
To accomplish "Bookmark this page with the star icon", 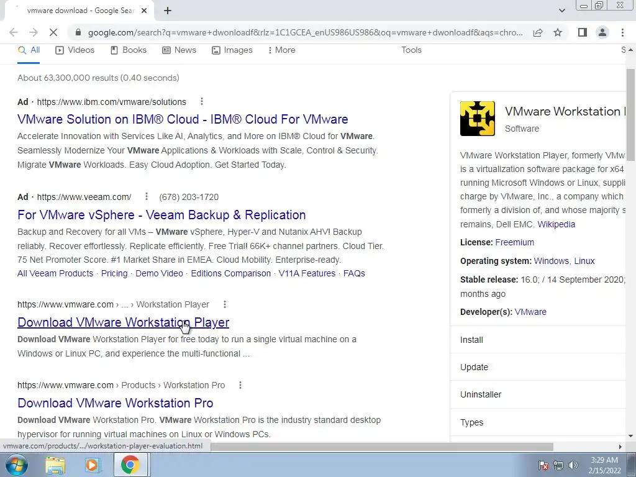I will pos(558,32).
